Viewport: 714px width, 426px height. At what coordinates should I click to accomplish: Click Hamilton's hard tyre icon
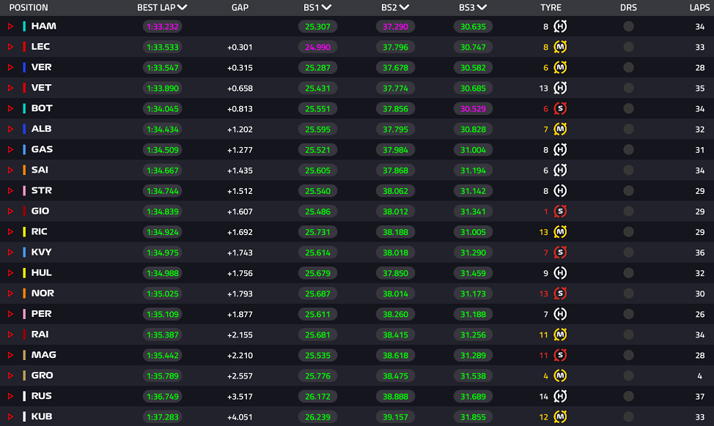[560, 26]
